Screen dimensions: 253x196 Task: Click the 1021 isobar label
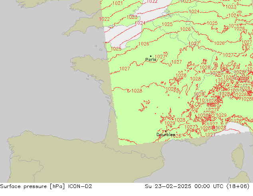point(117,3)
